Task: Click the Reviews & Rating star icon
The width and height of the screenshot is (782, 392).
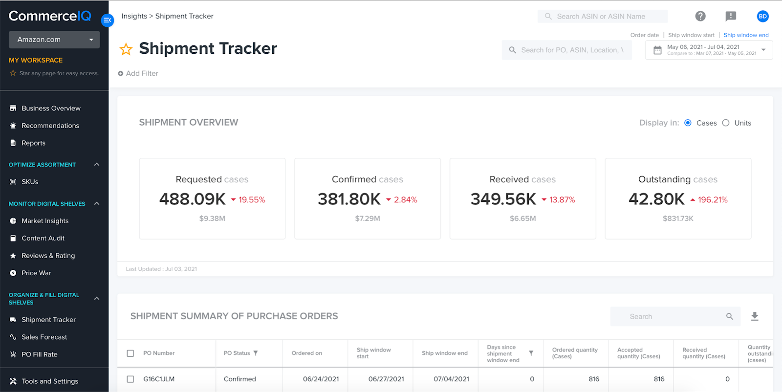Action: 13,256
